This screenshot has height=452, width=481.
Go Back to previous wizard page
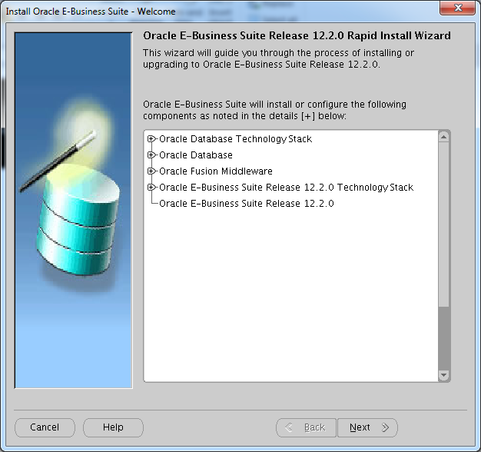click(306, 427)
